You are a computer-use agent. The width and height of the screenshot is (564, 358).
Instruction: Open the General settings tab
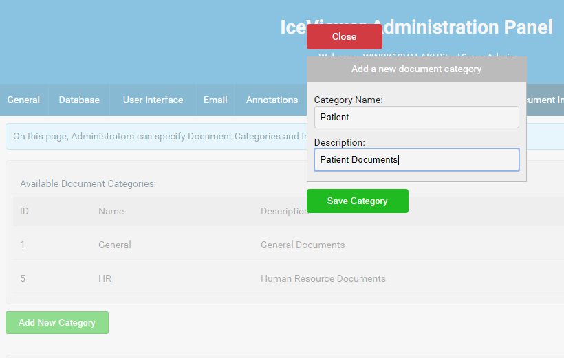(x=23, y=100)
